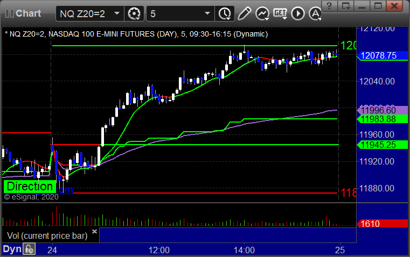Click the NQ Z20=2 symbol field
The image size is (410, 257).
pos(89,13)
